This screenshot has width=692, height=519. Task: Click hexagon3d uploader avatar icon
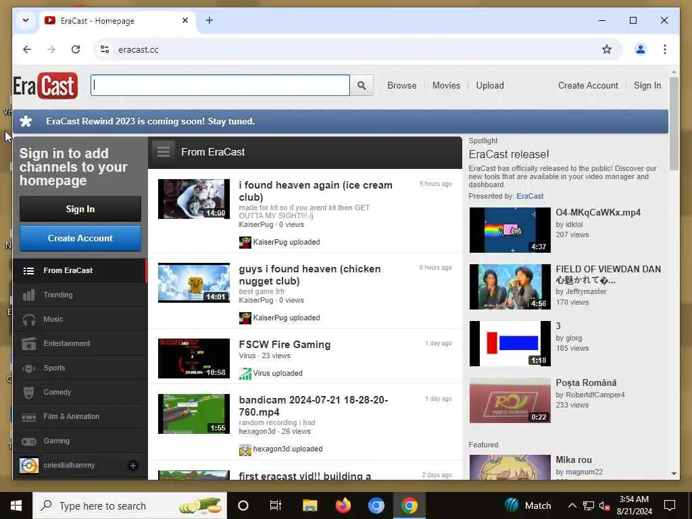[x=245, y=449]
